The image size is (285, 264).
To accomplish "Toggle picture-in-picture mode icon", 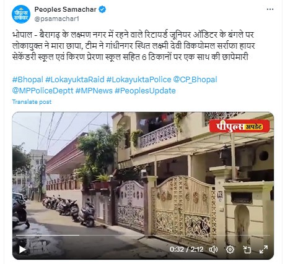I will [x=247, y=250].
